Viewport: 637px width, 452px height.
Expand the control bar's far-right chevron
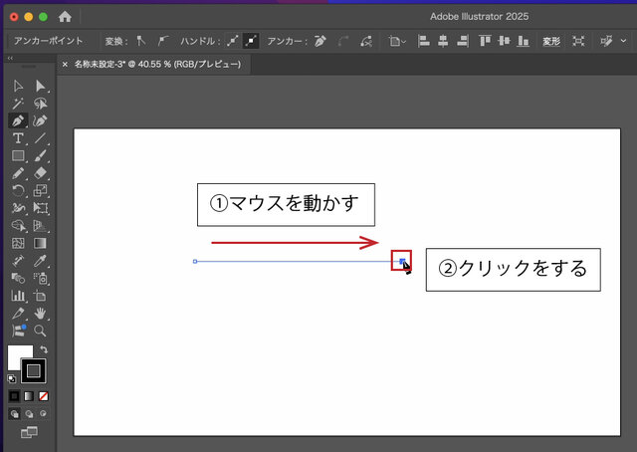click(x=624, y=41)
